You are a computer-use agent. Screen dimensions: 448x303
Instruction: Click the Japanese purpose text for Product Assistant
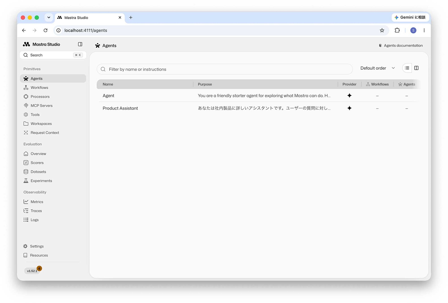coord(264,108)
